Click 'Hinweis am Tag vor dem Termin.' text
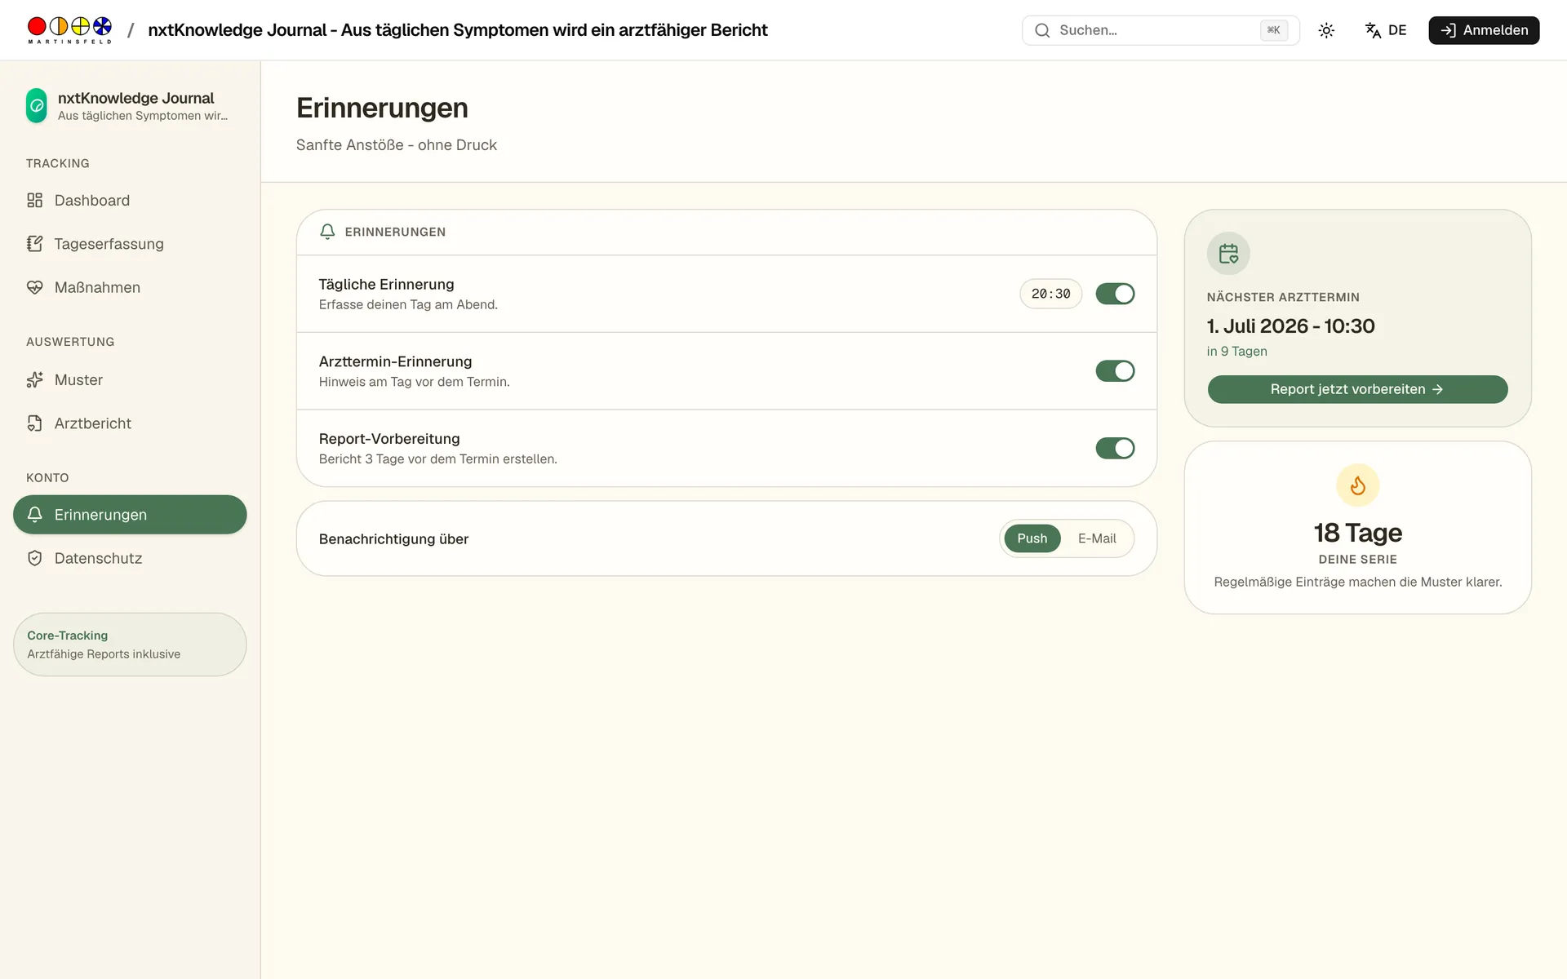The image size is (1567, 979). [x=414, y=382]
